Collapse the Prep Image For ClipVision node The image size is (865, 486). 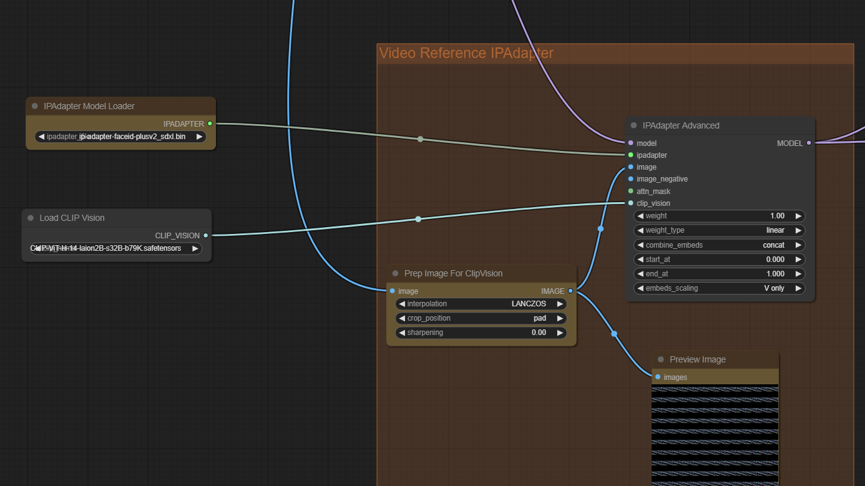(395, 273)
